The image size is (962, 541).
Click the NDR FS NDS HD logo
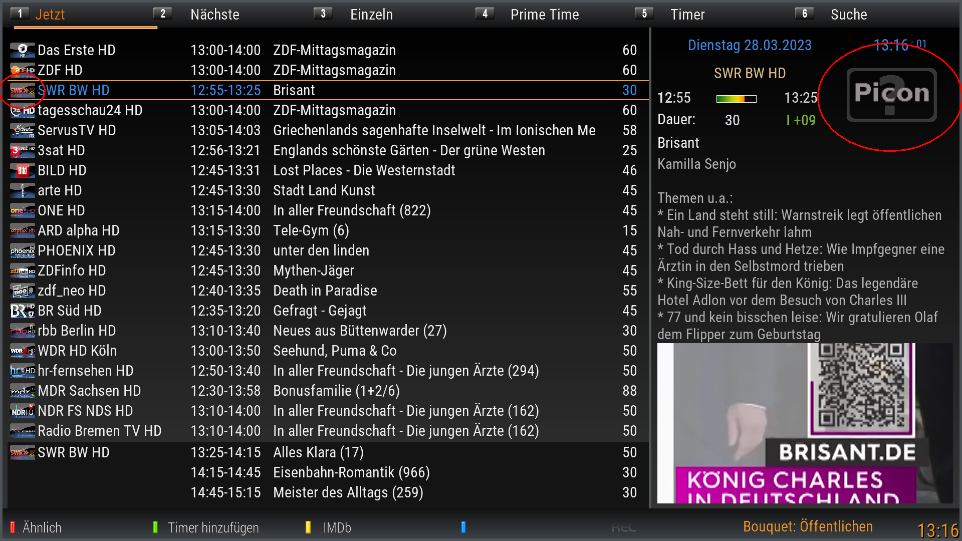(23, 411)
